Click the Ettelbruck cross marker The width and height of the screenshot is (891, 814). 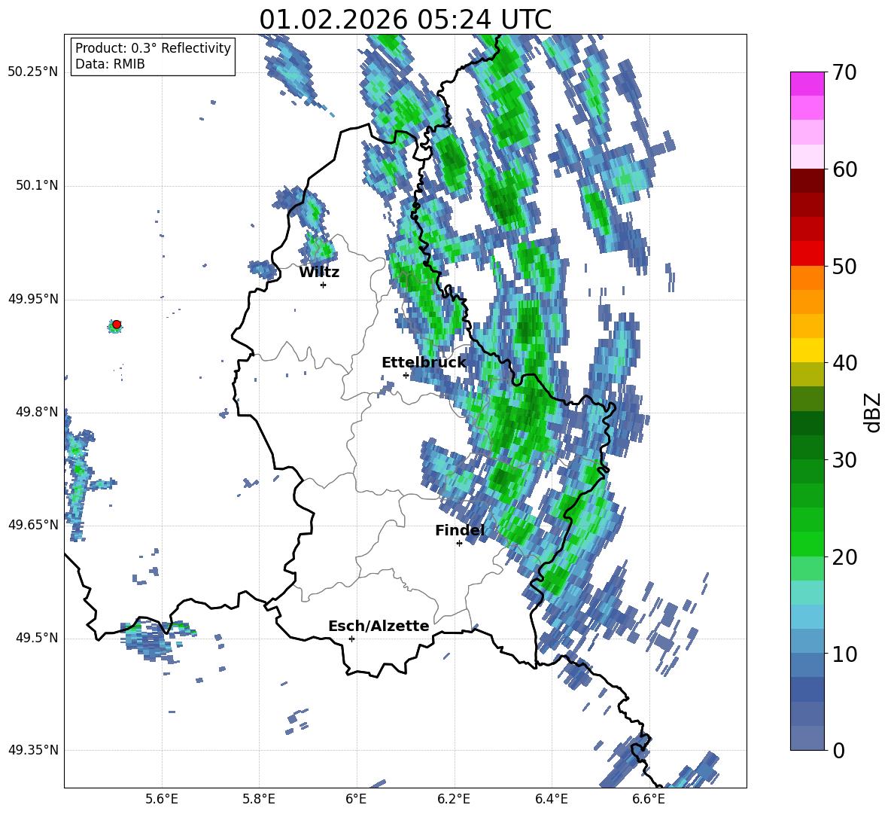pyautogui.click(x=406, y=375)
